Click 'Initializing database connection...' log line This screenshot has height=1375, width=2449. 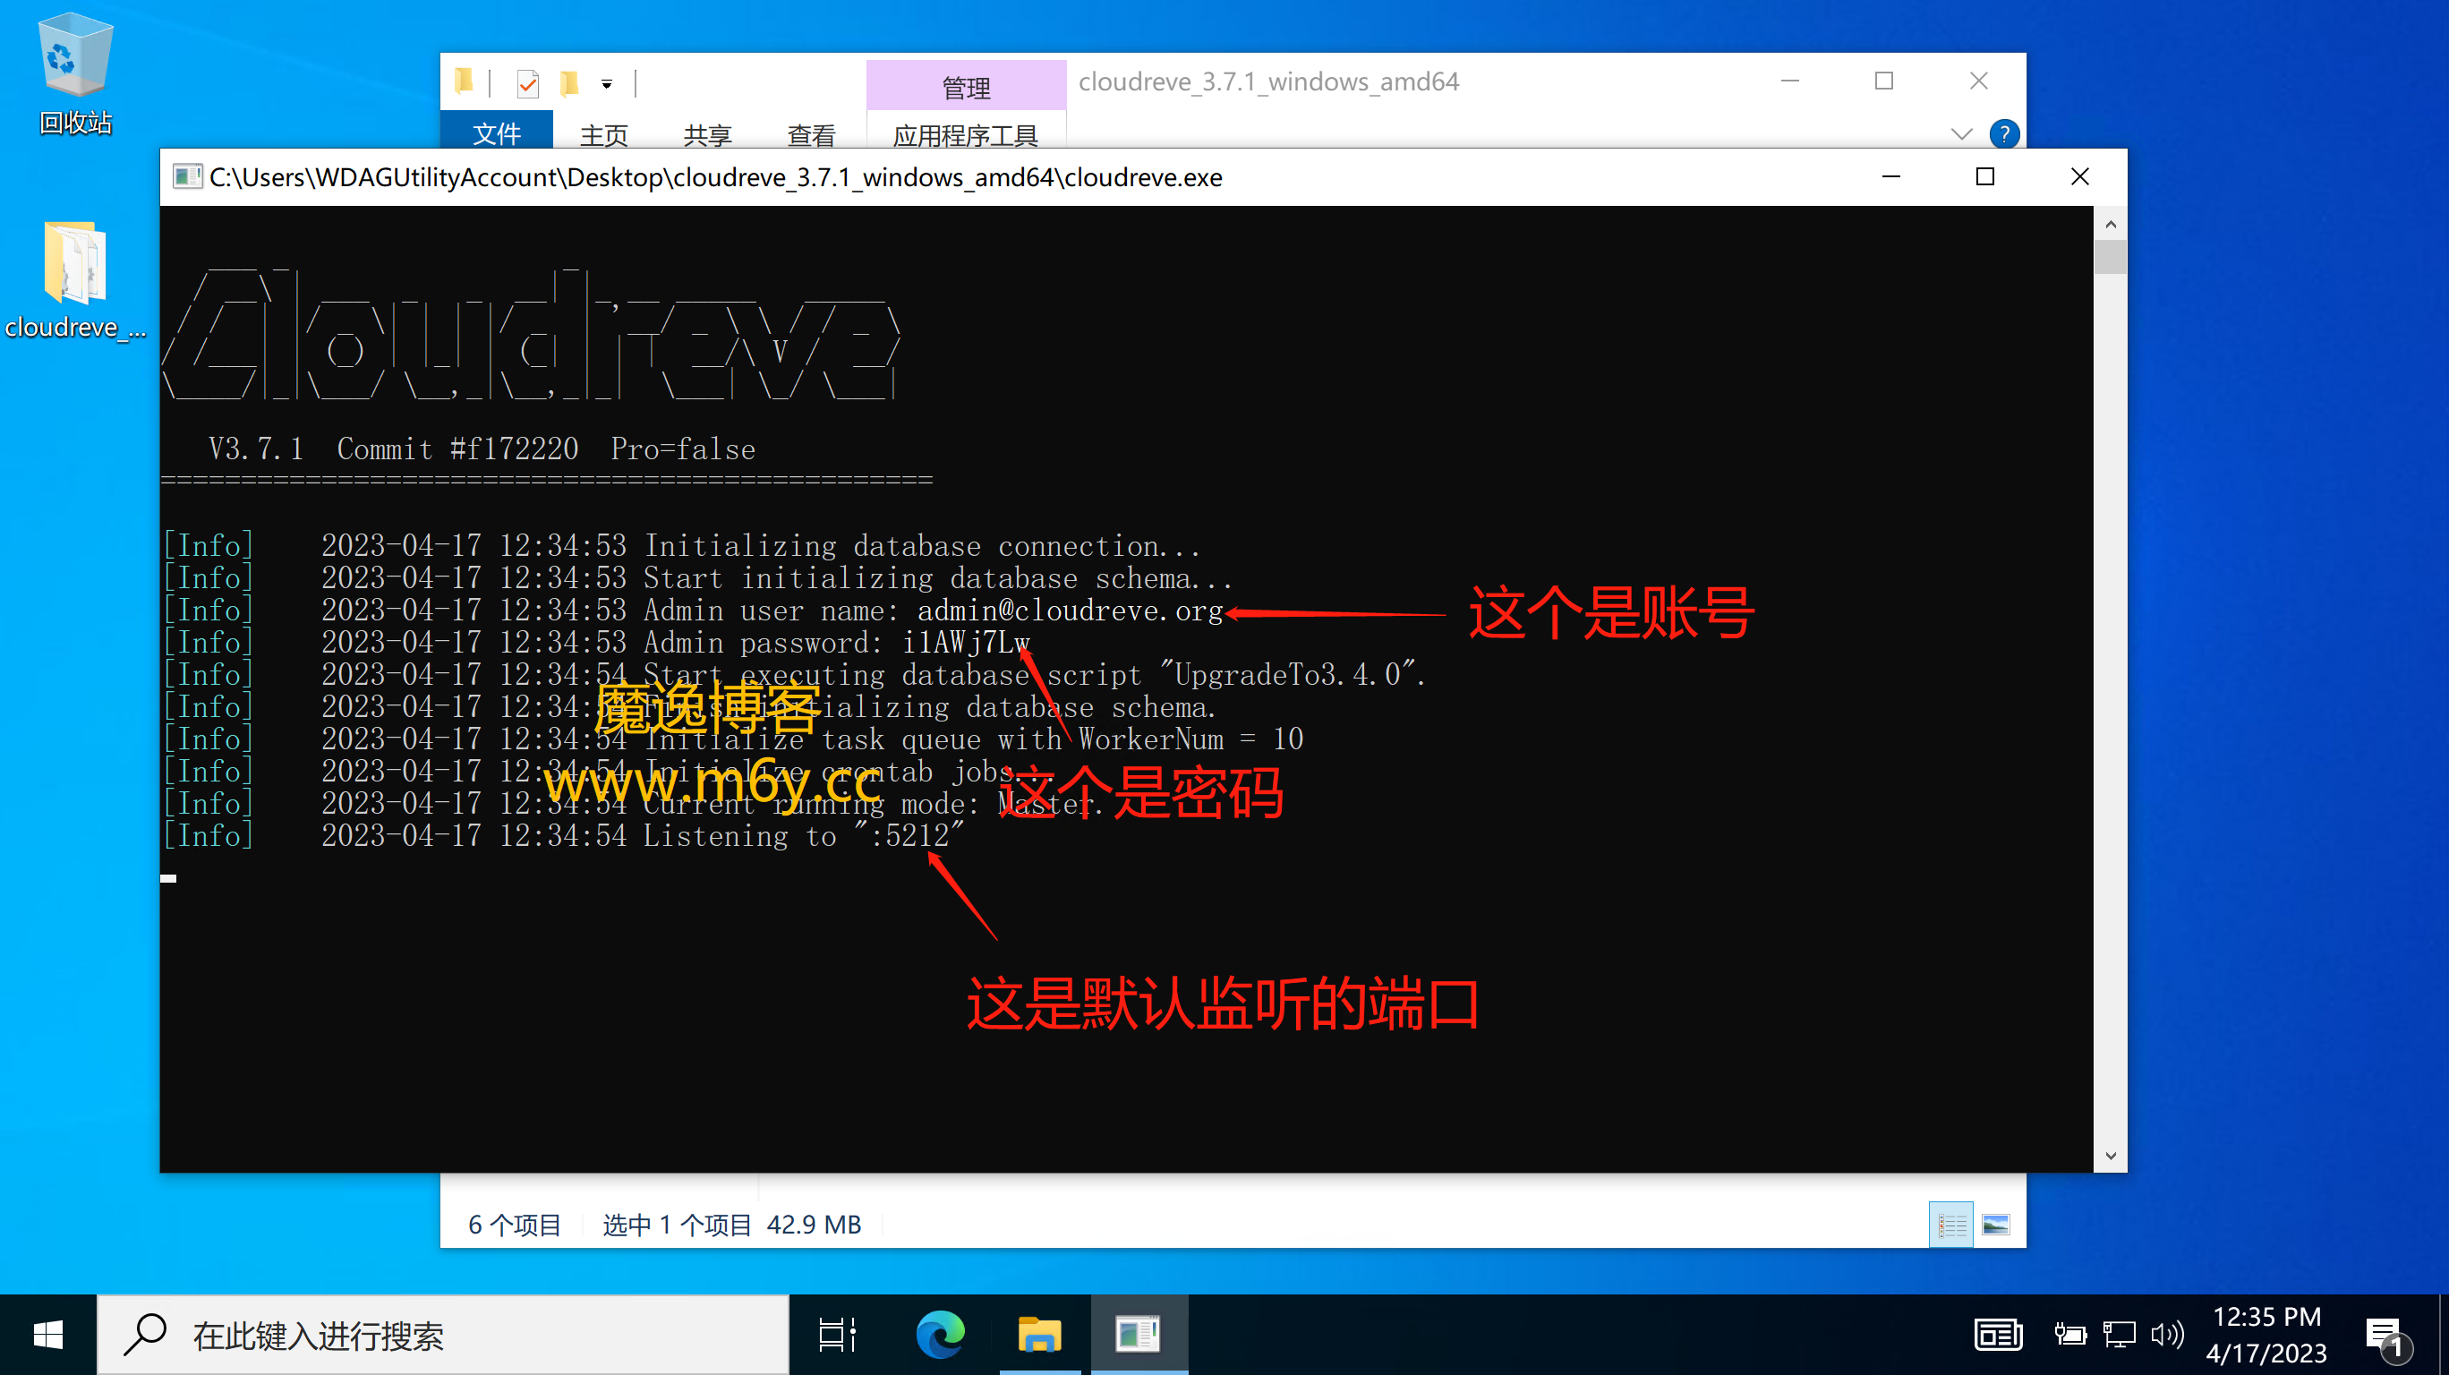683,546
